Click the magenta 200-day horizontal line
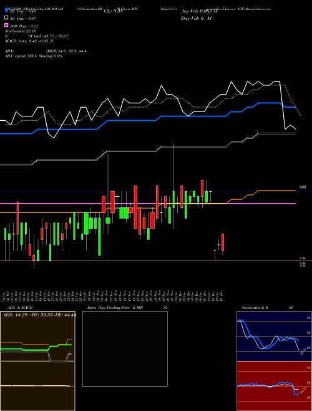The image size is (312, 411). (148, 204)
